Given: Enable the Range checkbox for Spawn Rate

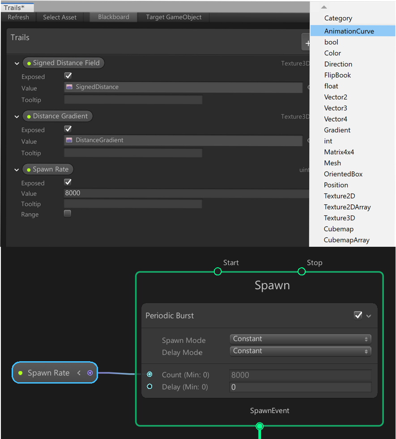Looking at the screenshot, I should pos(68,214).
